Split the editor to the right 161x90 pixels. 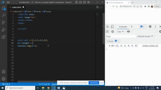[97, 7]
